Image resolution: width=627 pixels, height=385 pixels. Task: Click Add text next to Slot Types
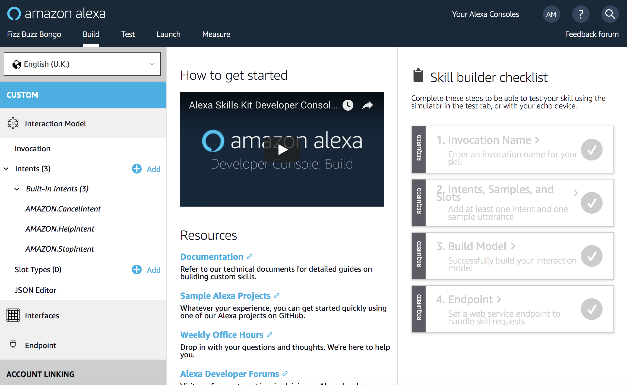point(154,270)
